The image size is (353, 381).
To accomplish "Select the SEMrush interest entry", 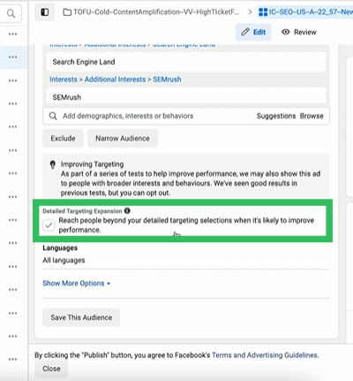I will [186, 96].
